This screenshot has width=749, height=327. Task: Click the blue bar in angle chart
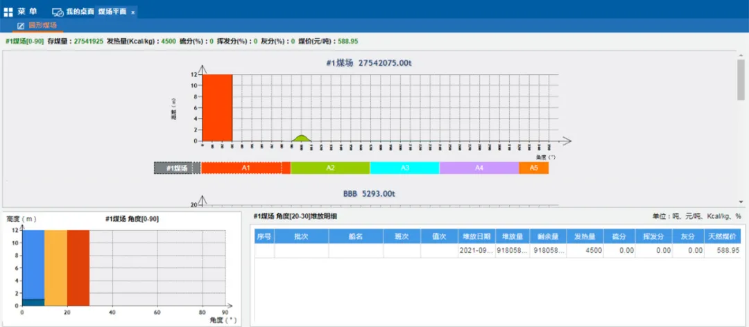pos(33,263)
